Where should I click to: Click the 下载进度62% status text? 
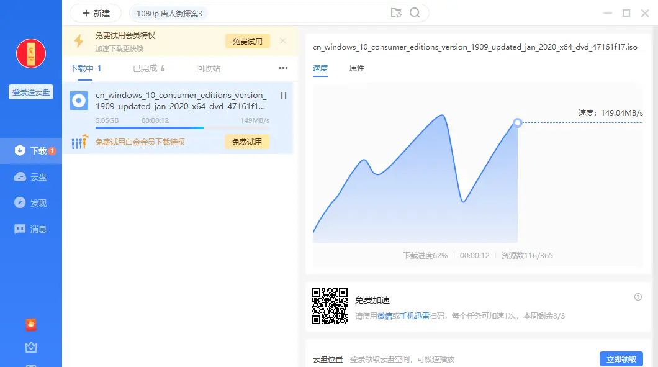click(425, 255)
